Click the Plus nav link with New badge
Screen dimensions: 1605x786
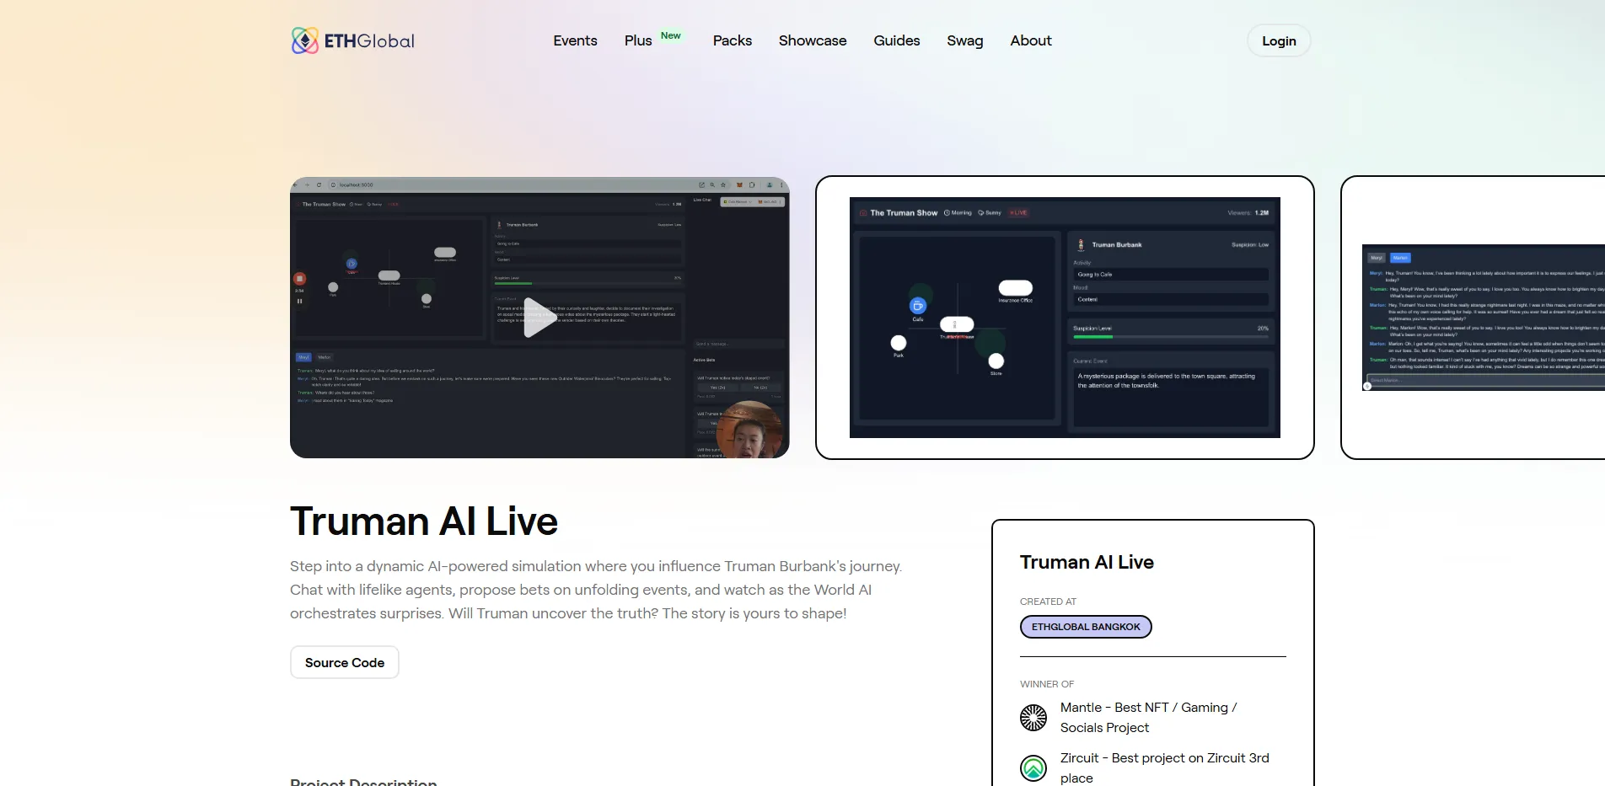(638, 40)
